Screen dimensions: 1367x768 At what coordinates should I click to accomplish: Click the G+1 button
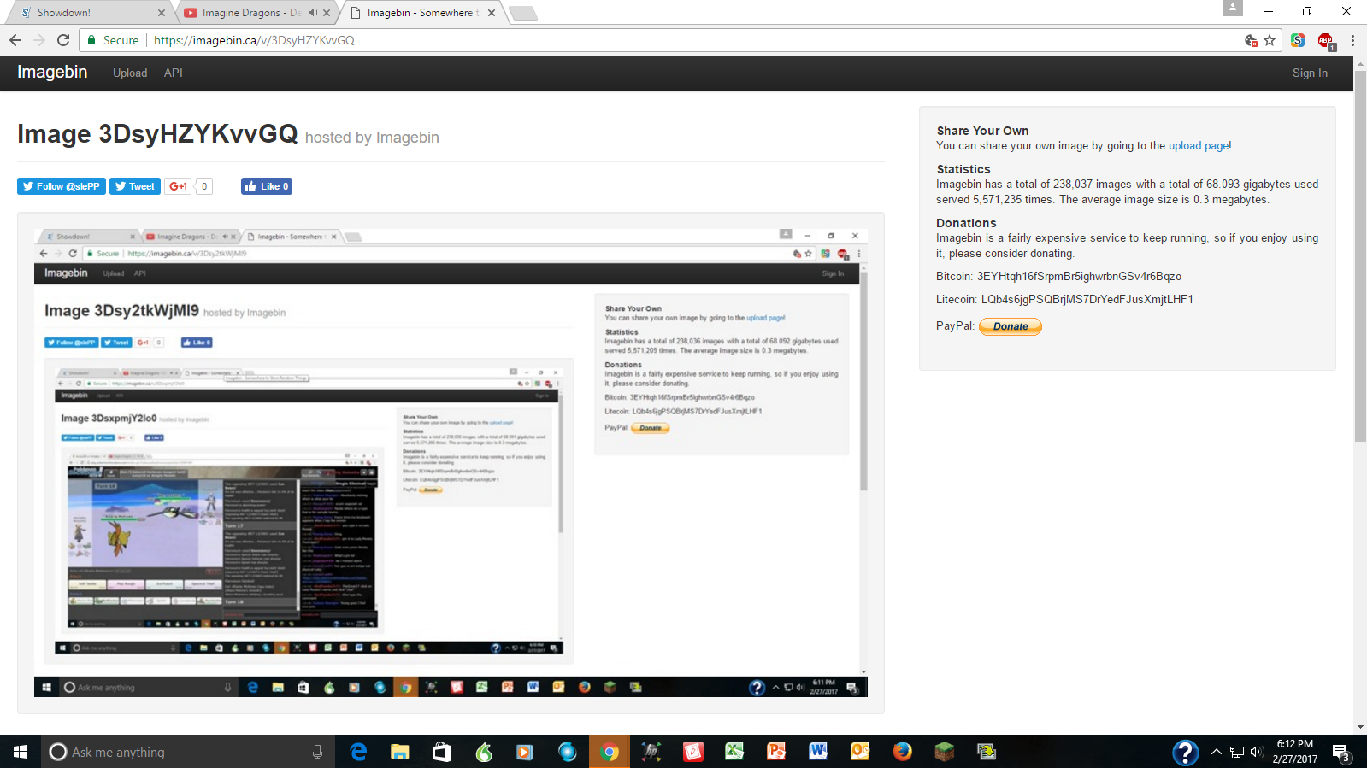[x=178, y=186]
